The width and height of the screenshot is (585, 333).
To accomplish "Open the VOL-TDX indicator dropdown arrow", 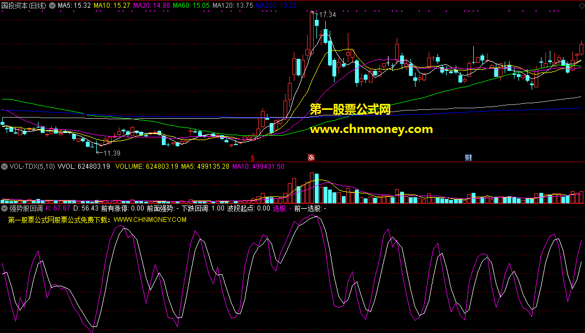I will point(4,166).
